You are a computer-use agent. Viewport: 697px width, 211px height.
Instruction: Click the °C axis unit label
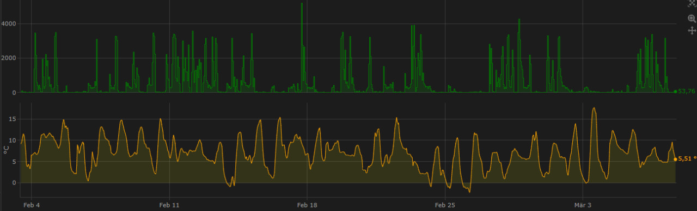point(6,150)
